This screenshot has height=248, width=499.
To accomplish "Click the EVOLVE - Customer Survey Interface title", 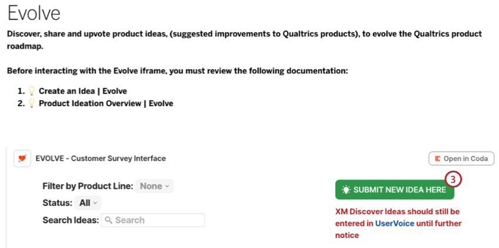I will (x=100, y=158).
